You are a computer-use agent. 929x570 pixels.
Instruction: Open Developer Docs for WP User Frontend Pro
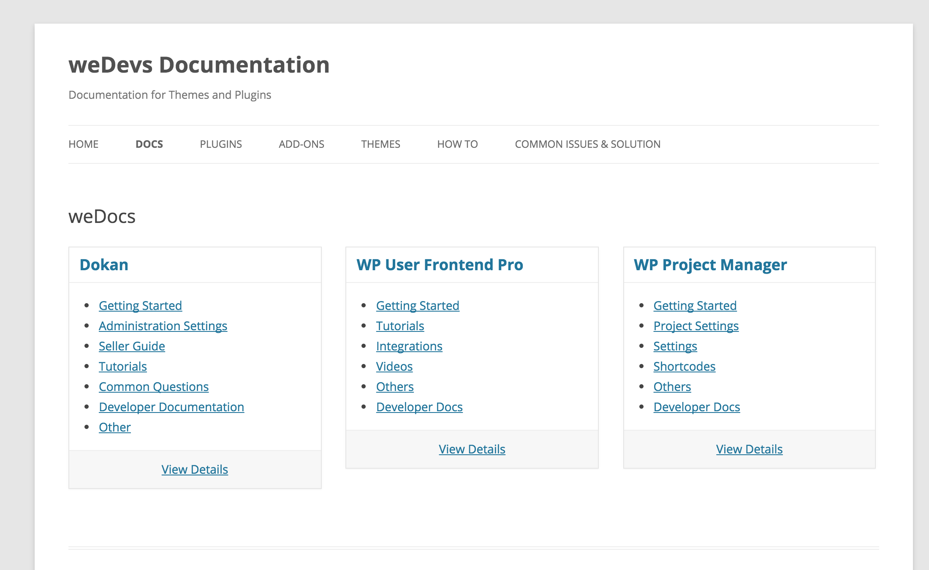(x=419, y=407)
